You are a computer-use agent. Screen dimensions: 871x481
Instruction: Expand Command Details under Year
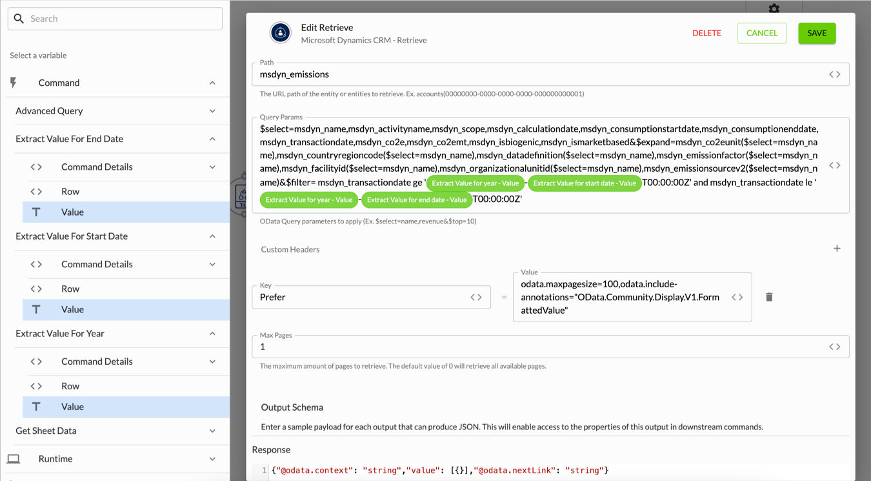pos(212,362)
